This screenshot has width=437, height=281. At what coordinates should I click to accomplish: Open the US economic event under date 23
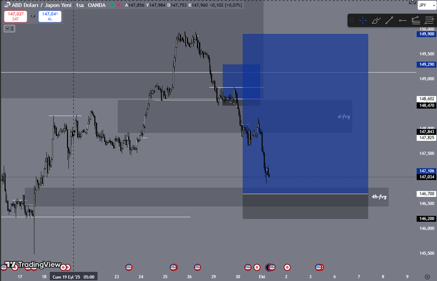pos(128,267)
